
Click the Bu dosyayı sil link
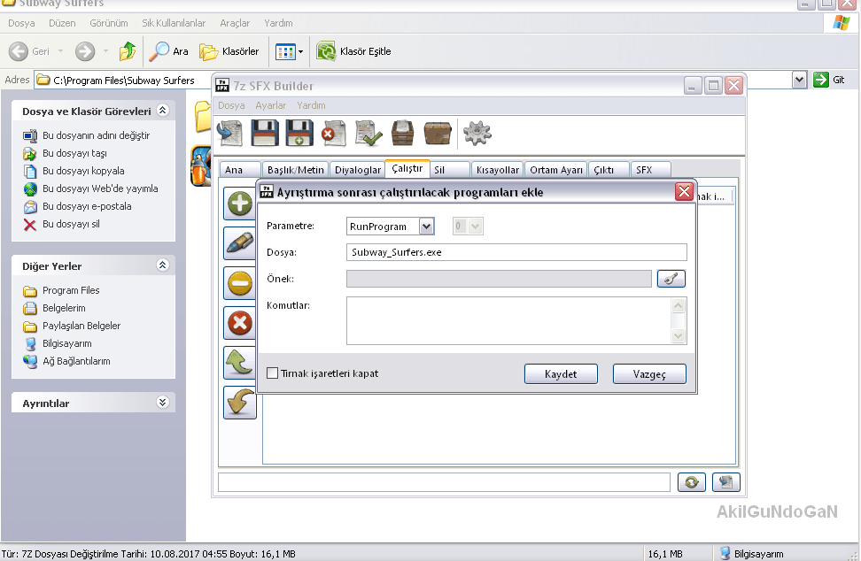(x=71, y=224)
